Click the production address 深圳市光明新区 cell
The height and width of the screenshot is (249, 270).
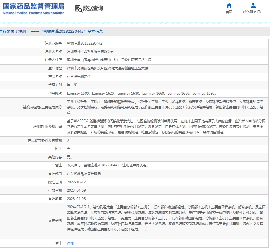tap(108, 68)
